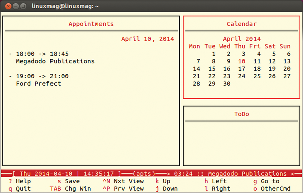This screenshot has width=303, height=193.
Task: Select day 2 in the calendar
Action: [x=228, y=54]
